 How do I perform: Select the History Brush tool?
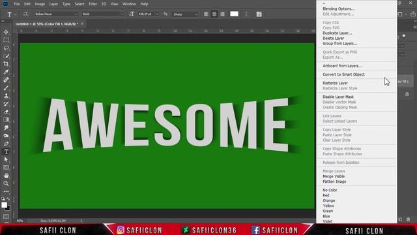[x=6, y=104]
